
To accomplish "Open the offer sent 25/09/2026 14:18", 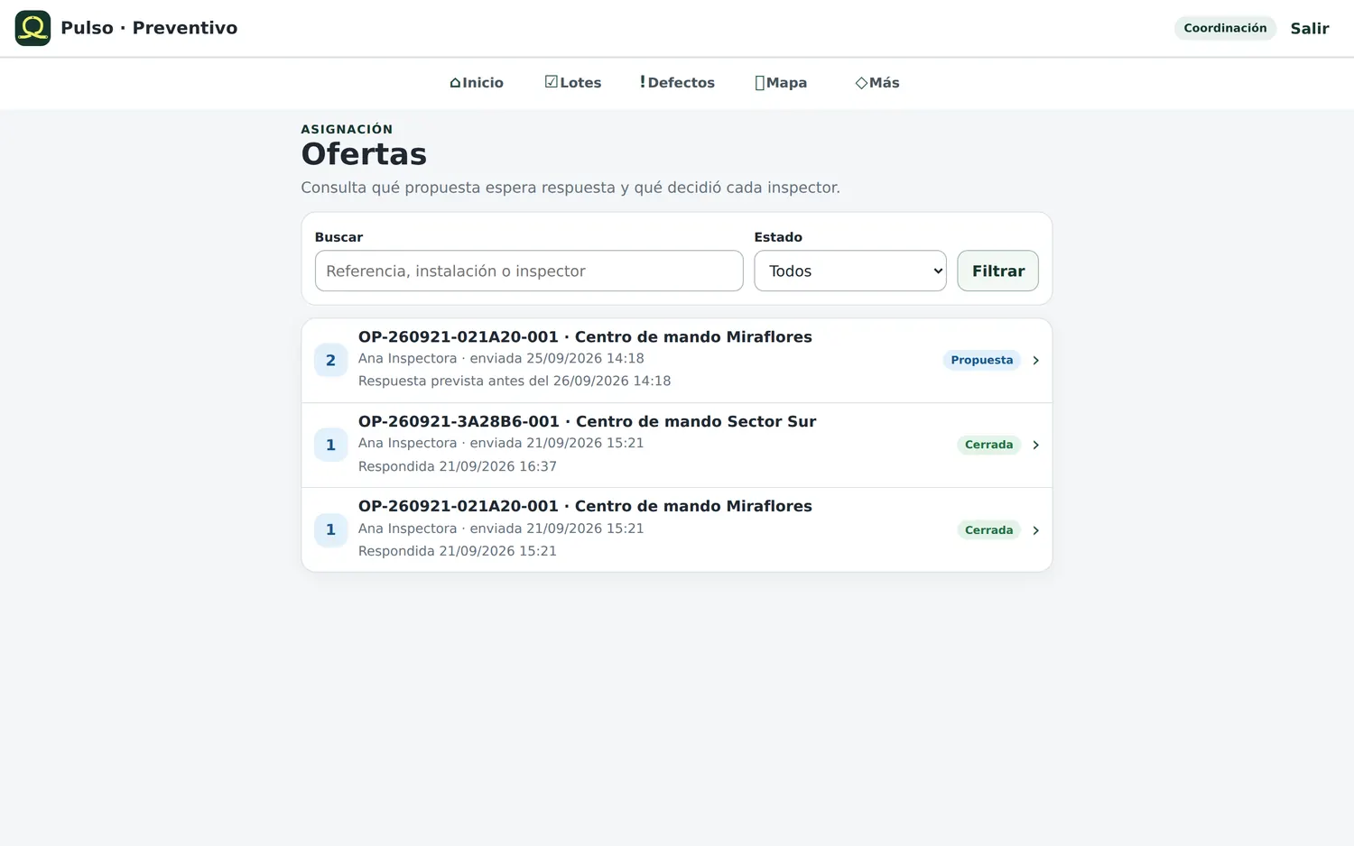I will (x=677, y=360).
